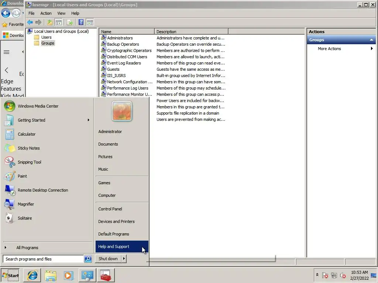
Task: Click the search magnifier button in Start menu
Action: tap(88, 259)
